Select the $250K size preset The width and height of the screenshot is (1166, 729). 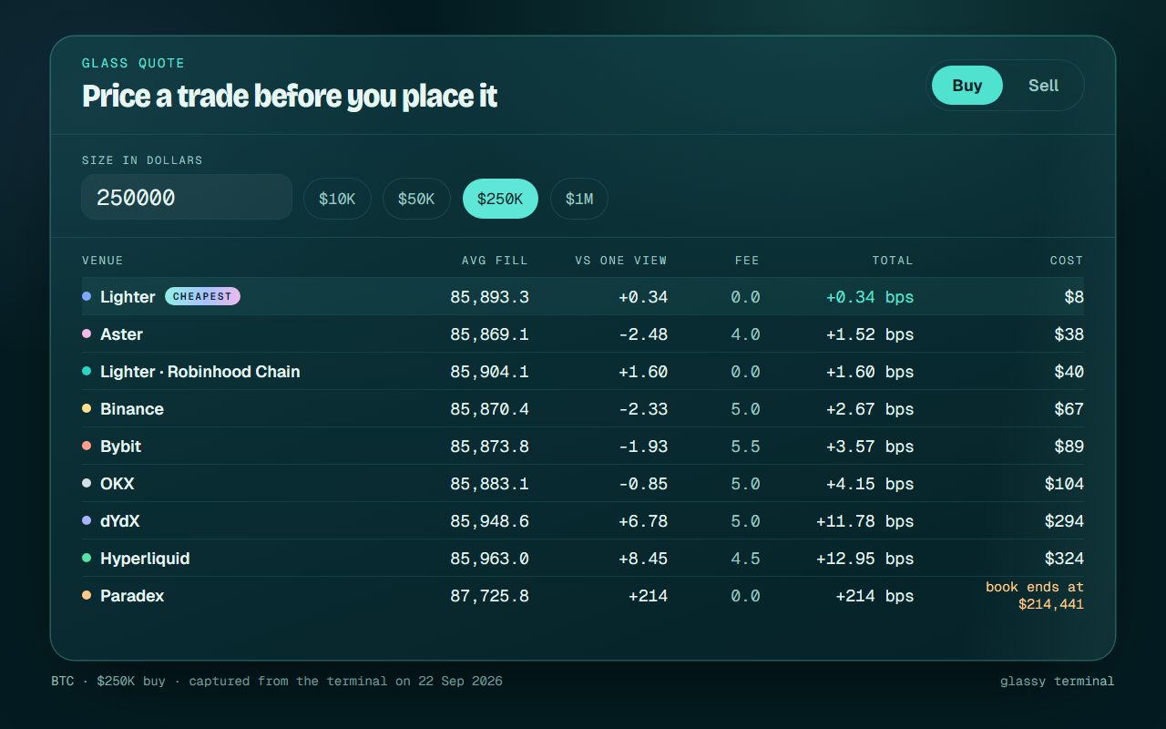pos(500,199)
